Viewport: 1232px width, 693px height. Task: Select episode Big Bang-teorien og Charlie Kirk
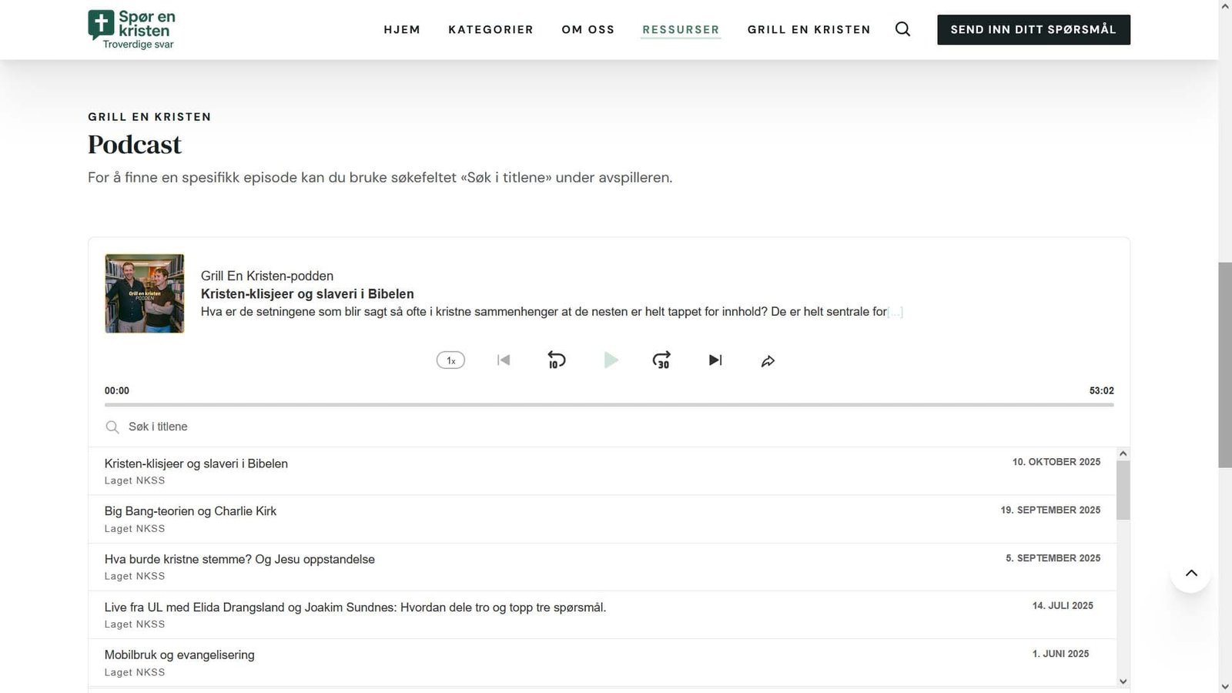coord(190,511)
